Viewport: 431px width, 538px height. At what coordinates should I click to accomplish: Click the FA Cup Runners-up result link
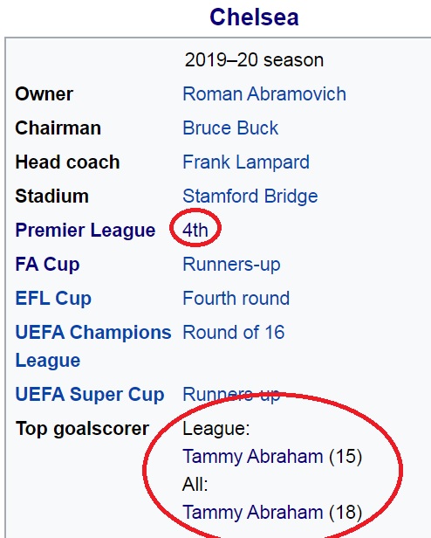[x=231, y=265]
